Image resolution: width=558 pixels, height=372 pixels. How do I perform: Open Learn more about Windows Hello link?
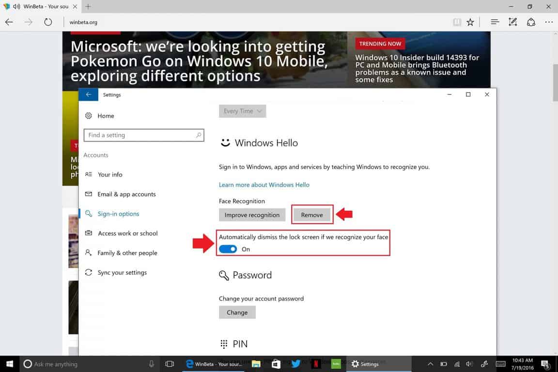pyautogui.click(x=264, y=185)
